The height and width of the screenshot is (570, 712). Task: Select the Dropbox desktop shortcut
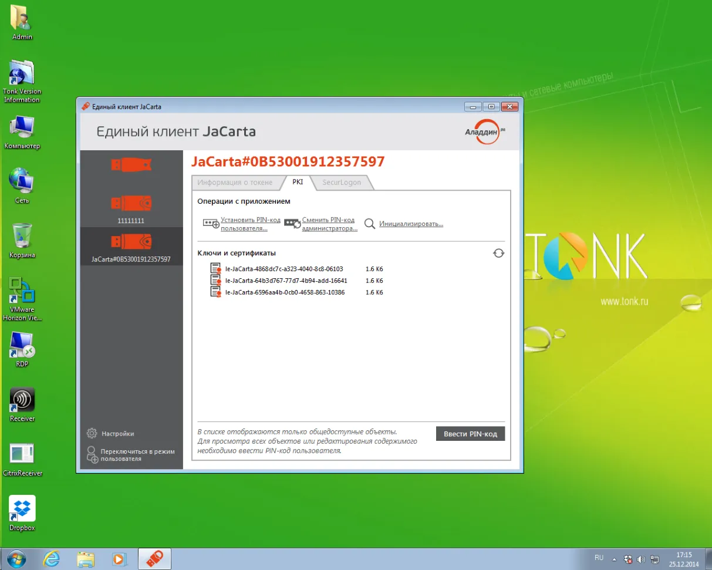(22, 513)
